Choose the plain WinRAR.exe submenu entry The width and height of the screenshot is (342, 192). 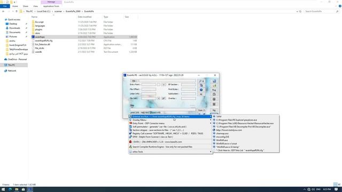pos(246,140)
